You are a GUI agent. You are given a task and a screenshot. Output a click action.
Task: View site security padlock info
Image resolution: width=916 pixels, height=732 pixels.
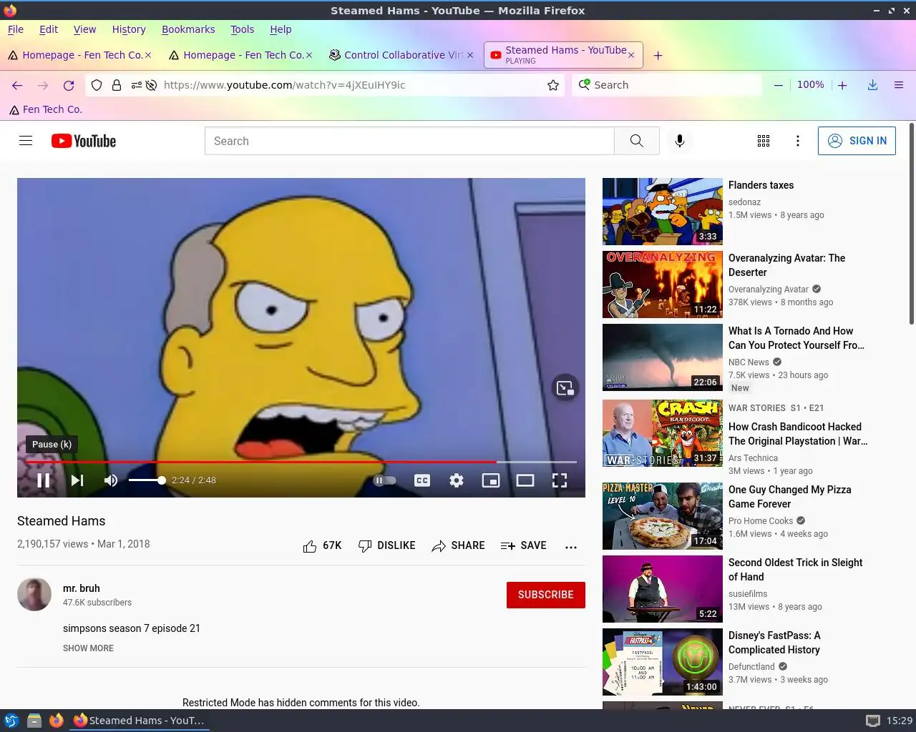(x=117, y=85)
